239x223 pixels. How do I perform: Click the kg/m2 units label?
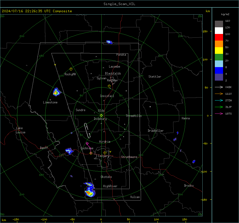coord(225,14)
